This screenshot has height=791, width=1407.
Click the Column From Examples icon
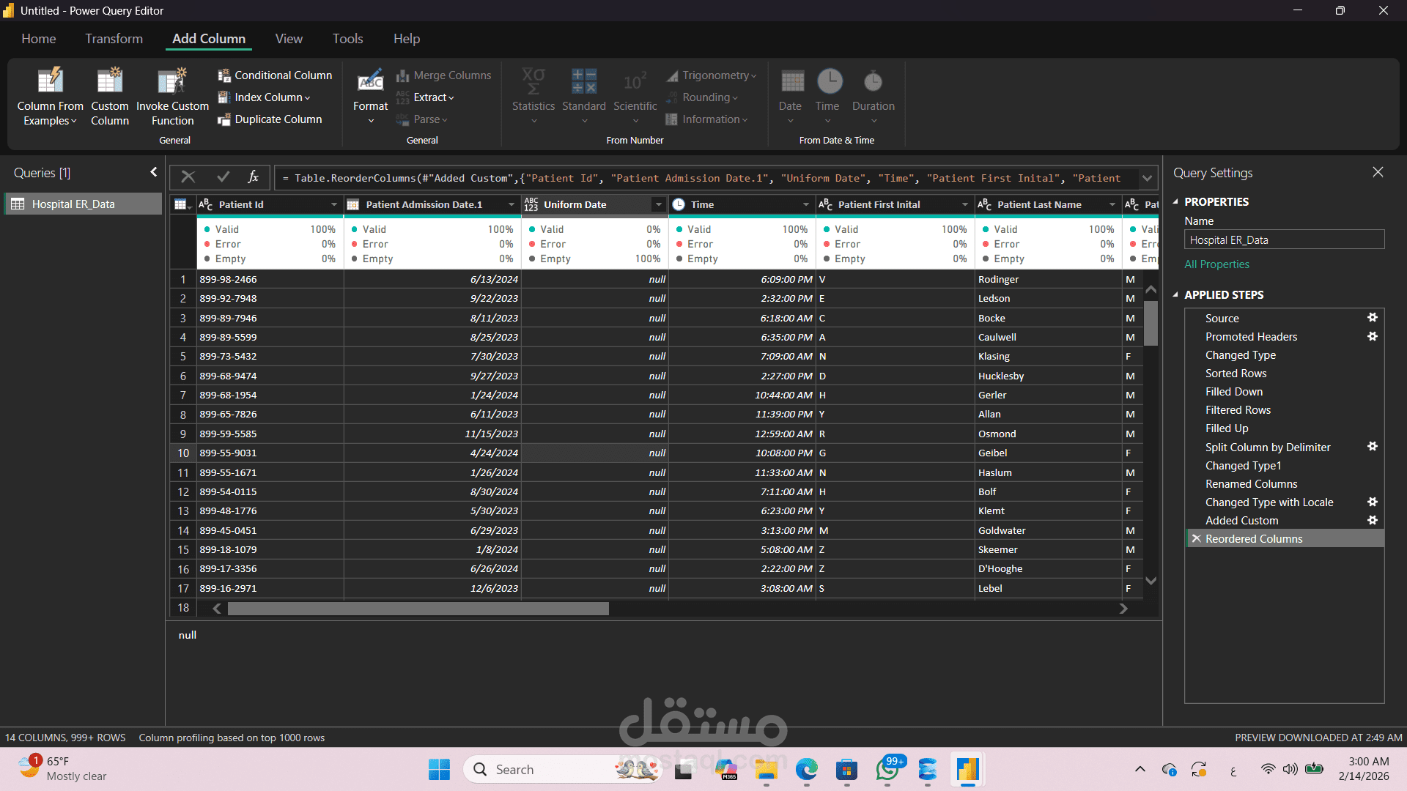click(x=50, y=82)
